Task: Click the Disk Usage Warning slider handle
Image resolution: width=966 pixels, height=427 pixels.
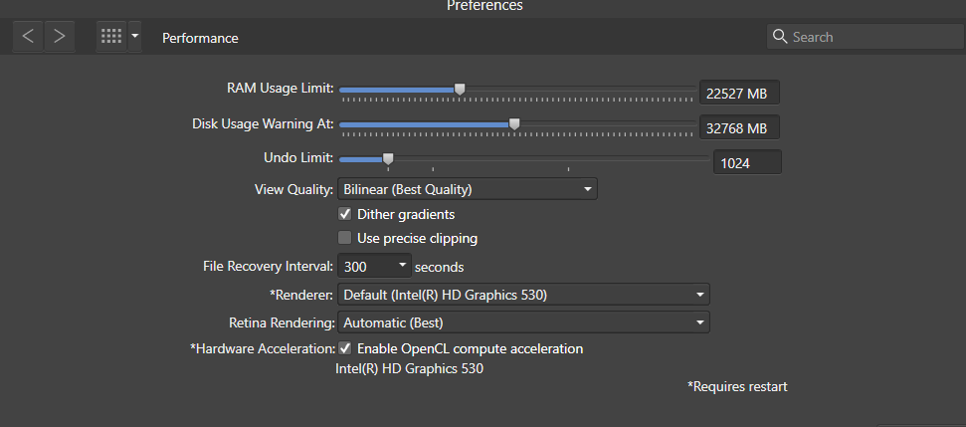Action: [513, 124]
